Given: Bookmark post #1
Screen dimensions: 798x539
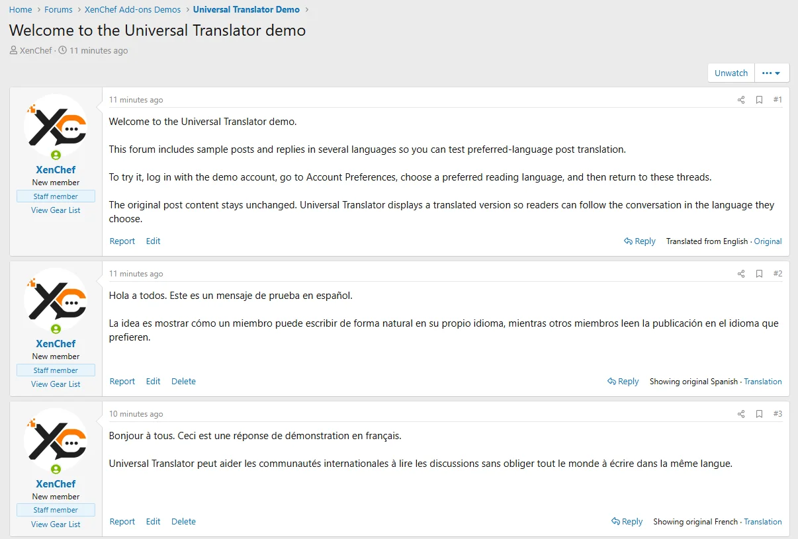Looking at the screenshot, I should 760,100.
